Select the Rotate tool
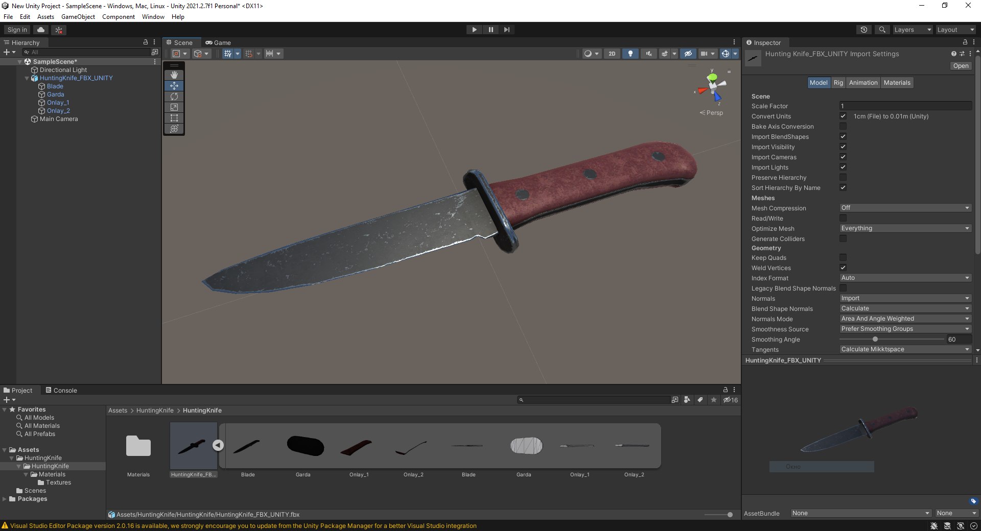The width and height of the screenshot is (981, 531). [174, 96]
